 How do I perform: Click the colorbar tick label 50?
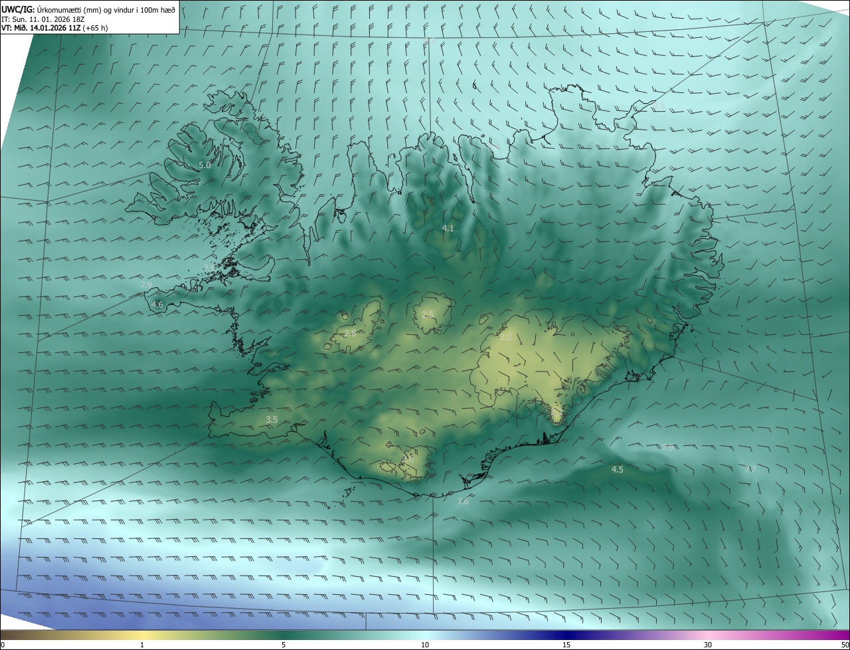click(845, 645)
